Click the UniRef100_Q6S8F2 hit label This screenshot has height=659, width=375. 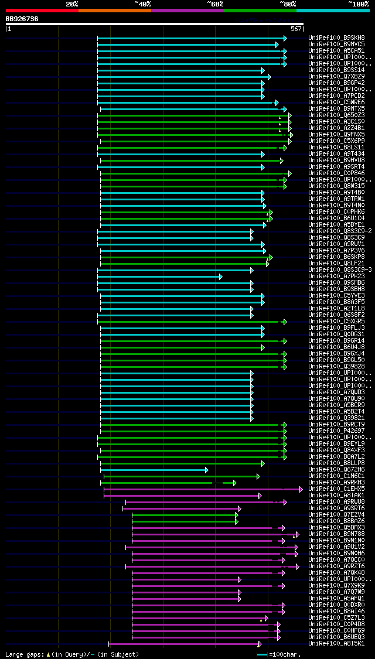(x=336, y=315)
